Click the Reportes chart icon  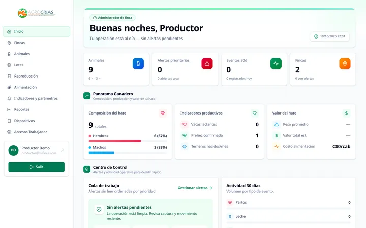click(x=9, y=110)
